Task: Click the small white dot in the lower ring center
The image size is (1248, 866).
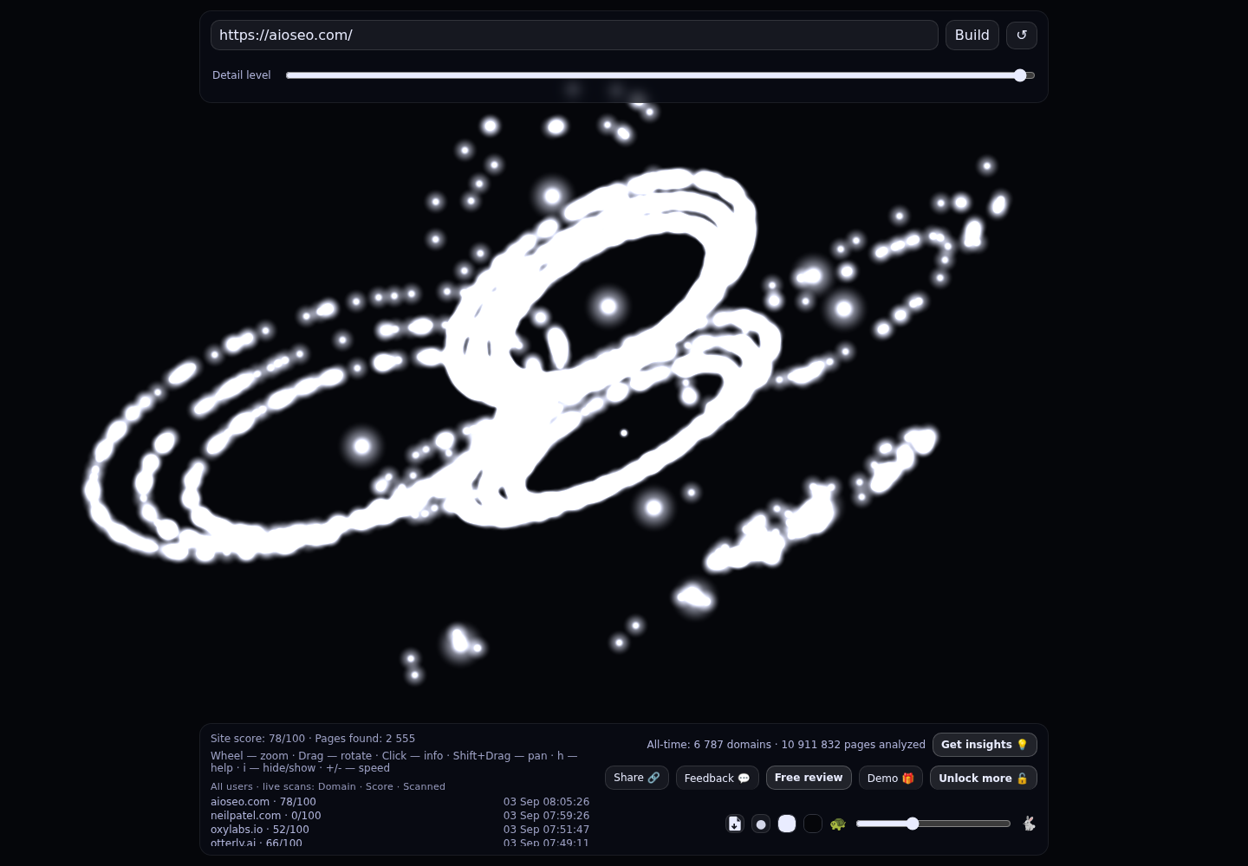Action: click(623, 432)
